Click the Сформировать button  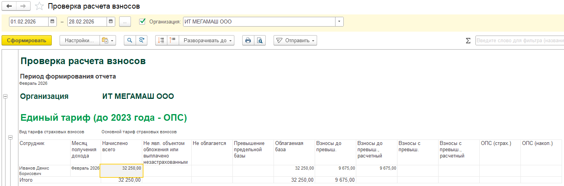pos(27,40)
